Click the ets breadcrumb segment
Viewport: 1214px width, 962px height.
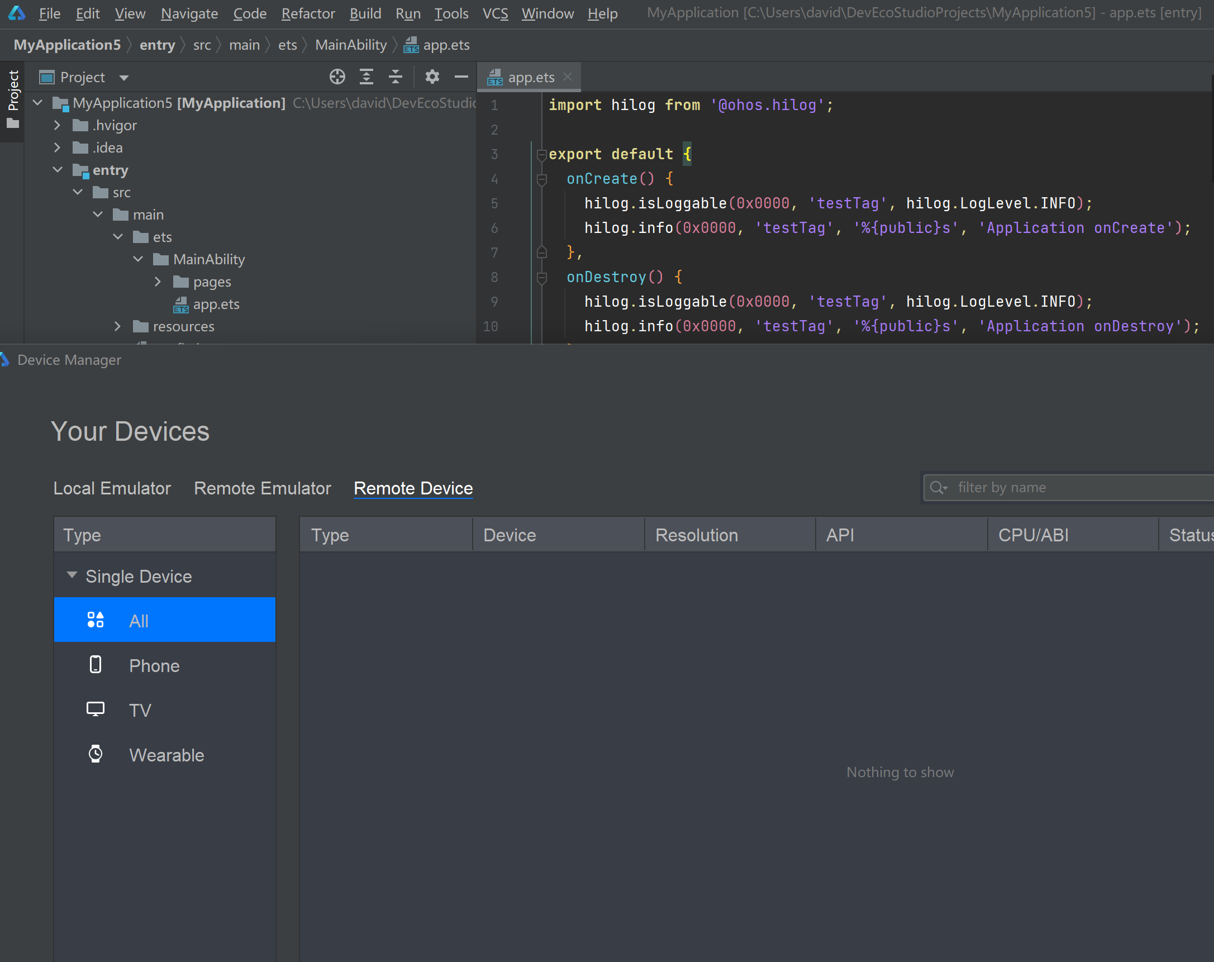[x=287, y=45]
